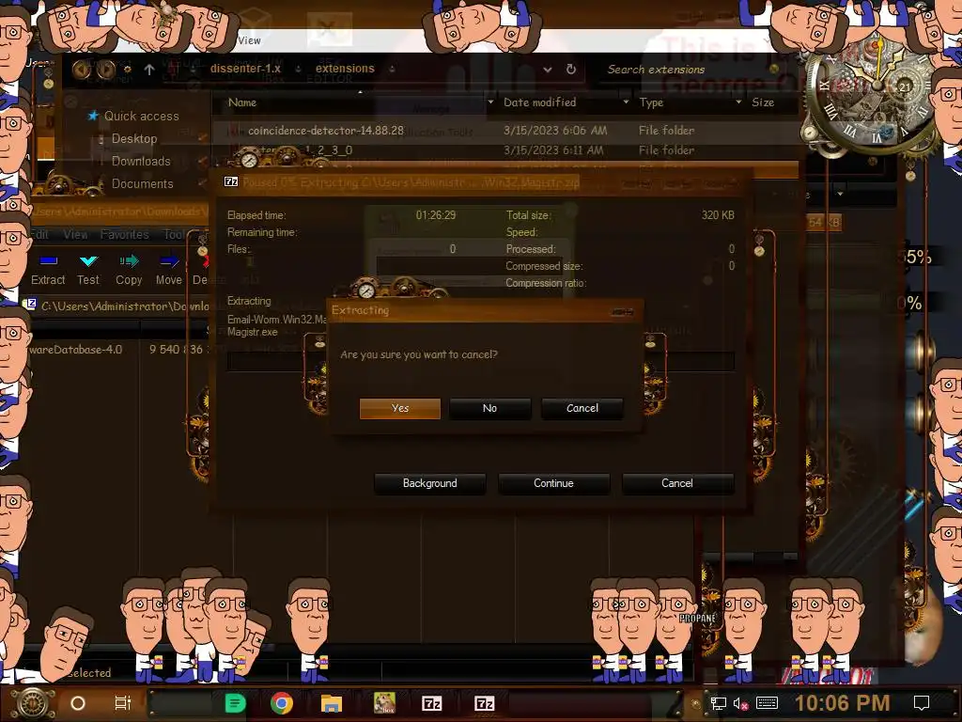Image resolution: width=962 pixels, height=722 pixels.
Task: Select the extensions breadcrumb segment
Action: click(x=345, y=68)
